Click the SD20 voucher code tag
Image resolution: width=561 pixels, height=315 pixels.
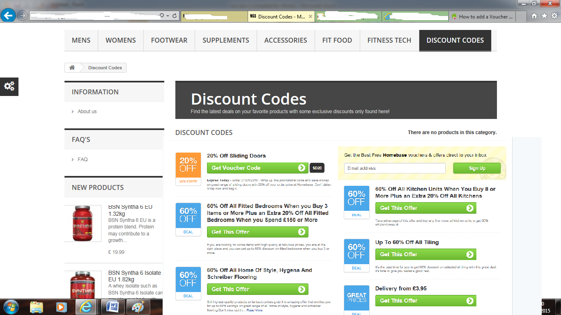pos(317,168)
